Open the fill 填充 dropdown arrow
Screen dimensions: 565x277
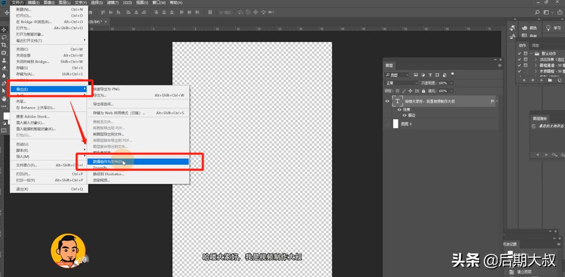pyautogui.click(x=451, y=91)
